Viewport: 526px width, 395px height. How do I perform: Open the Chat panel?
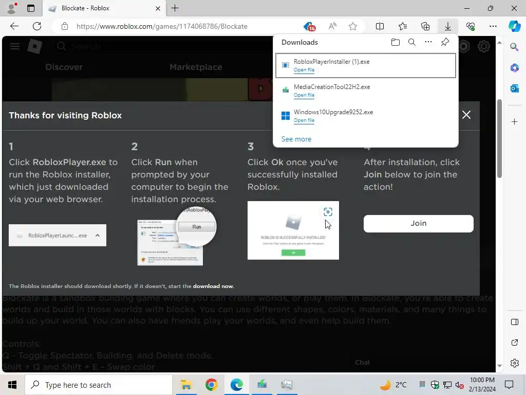pos(362,363)
